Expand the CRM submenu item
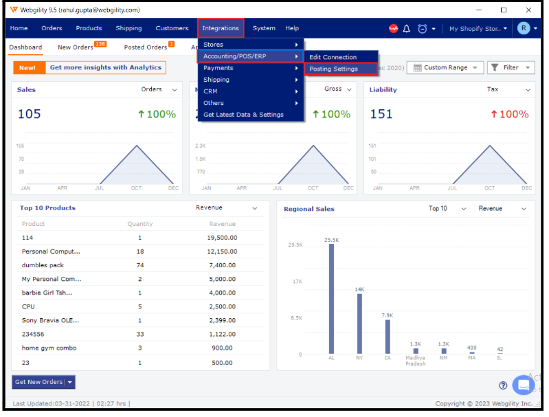 click(250, 91)
